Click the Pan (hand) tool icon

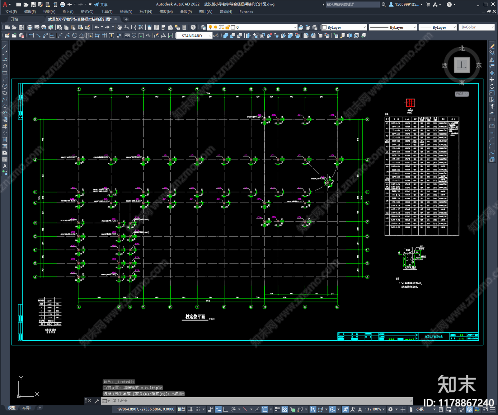click(x=120, y=27)
